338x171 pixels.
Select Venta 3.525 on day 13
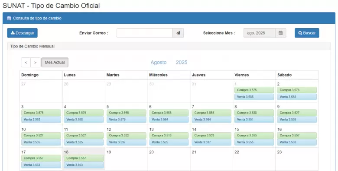point(169,142)
